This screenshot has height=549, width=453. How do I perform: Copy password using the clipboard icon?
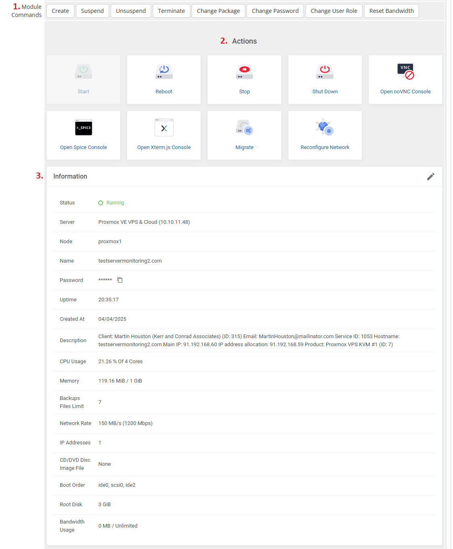coord(120,280)
